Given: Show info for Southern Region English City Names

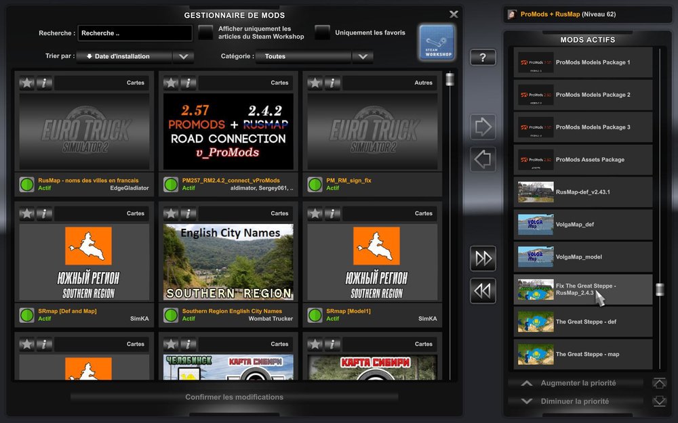Looking at the screenshot, I should [188, 213].
